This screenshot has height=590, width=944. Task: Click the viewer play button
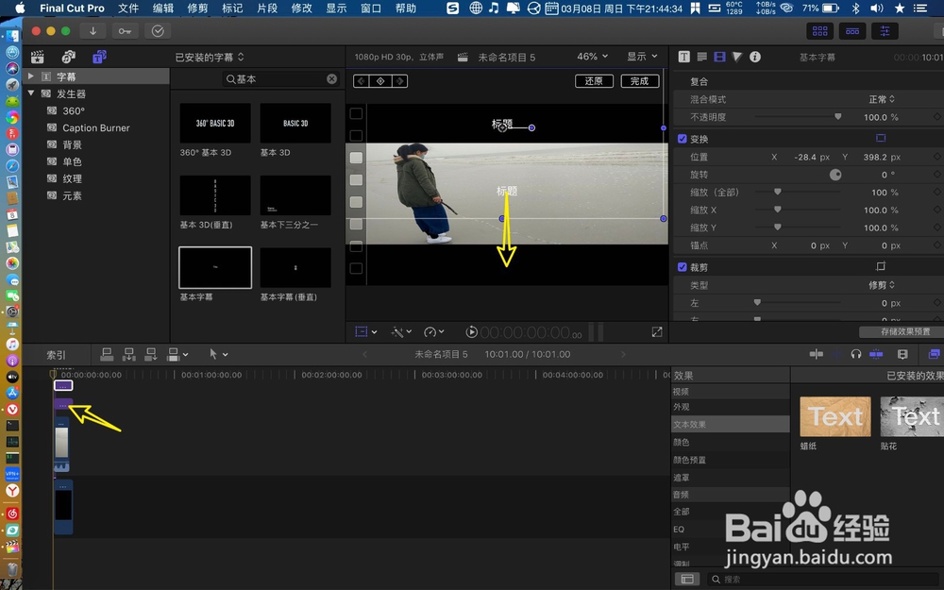(471, 331)
